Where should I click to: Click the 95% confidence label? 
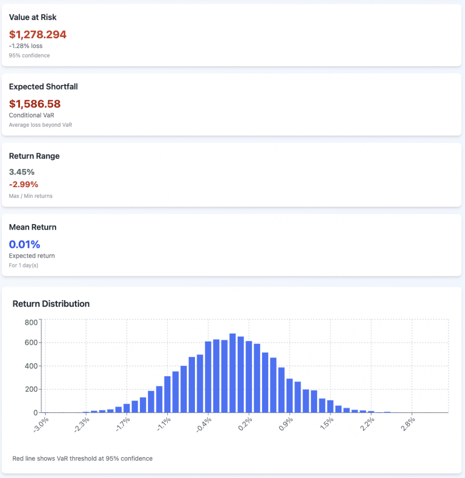click(29, 55)
